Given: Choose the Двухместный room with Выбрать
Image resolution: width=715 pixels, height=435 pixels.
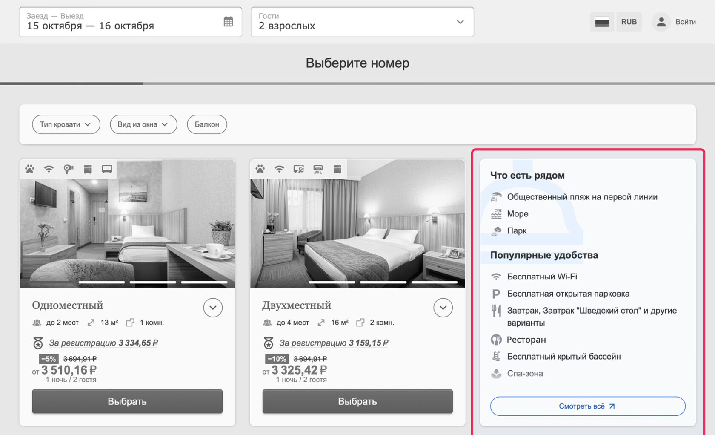Looking at the screenshot, I should 357,401.
